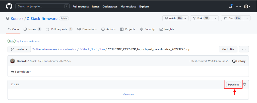The image size is (257, 103).
Task: Fork the Z-Stack-firmware repository
Action: click(201, 18)
